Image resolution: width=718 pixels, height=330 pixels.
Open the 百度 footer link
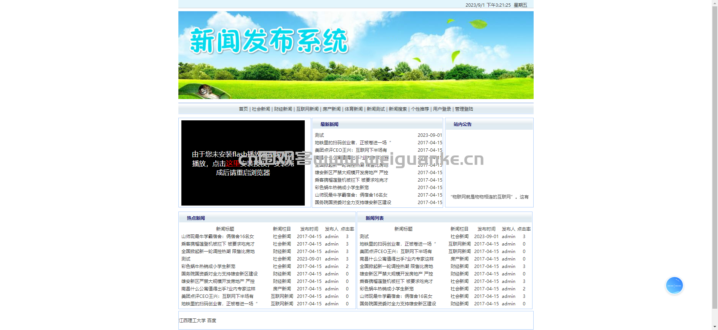tap(212, 321)
